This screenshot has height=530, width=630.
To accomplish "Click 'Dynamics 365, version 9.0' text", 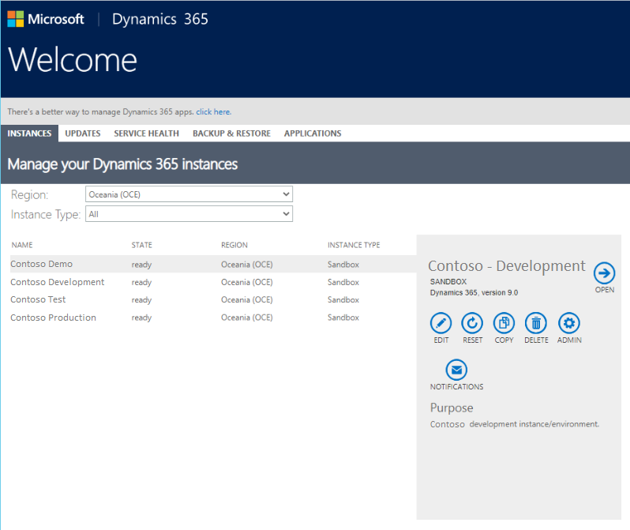I will [x=474, y=292].
